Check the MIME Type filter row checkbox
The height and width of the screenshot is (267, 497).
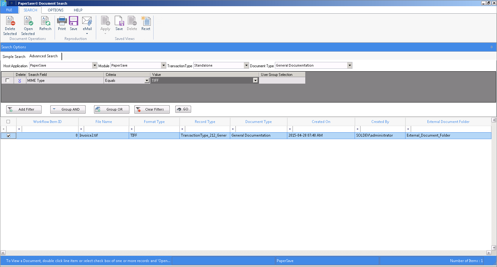point(8,80)
